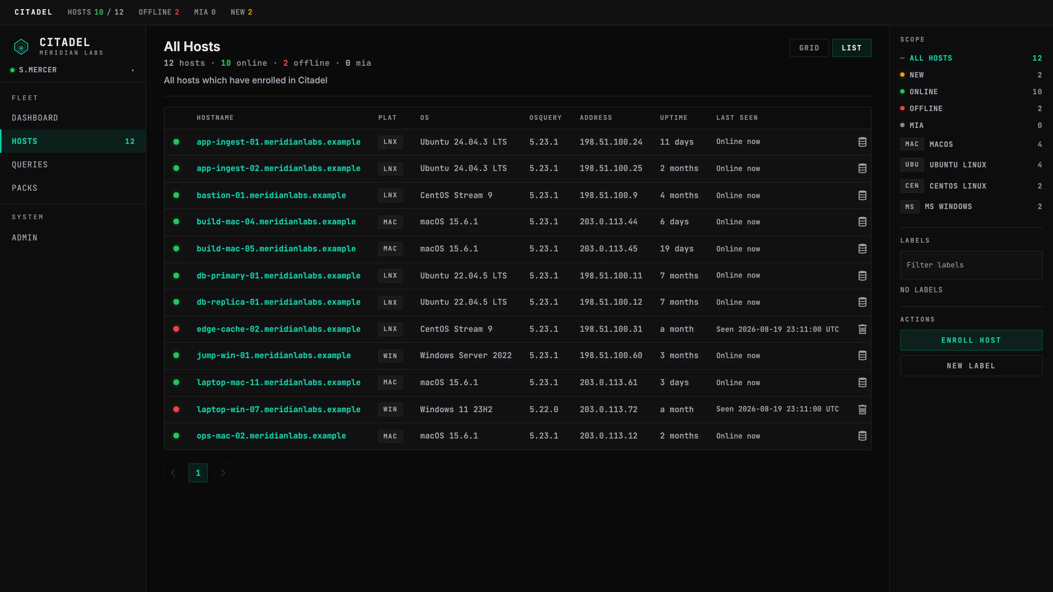Click CITADEL title in top bar
1053x592 pixels.
coord(33,12)
